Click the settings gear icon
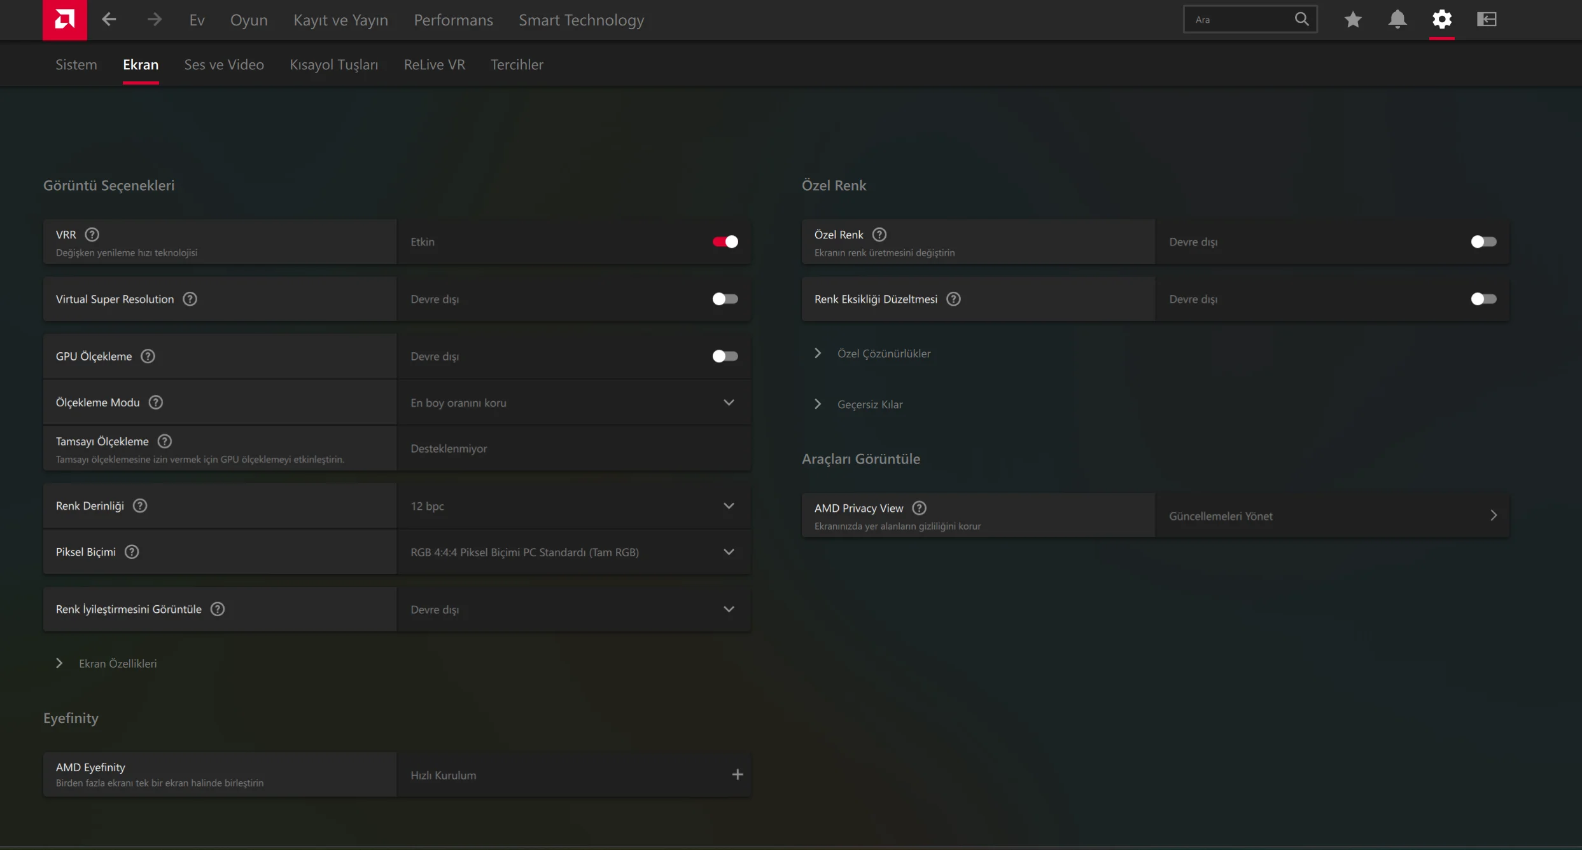Viewport: 1582px width, 850px height. pos(1441,20)
